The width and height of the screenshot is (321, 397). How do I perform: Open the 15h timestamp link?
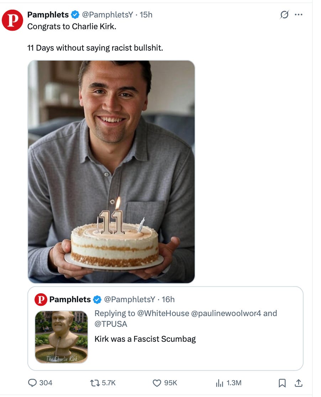[146, 15]
